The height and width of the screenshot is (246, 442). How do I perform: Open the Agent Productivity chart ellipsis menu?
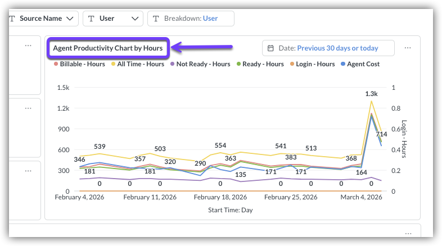click(408, 48)
